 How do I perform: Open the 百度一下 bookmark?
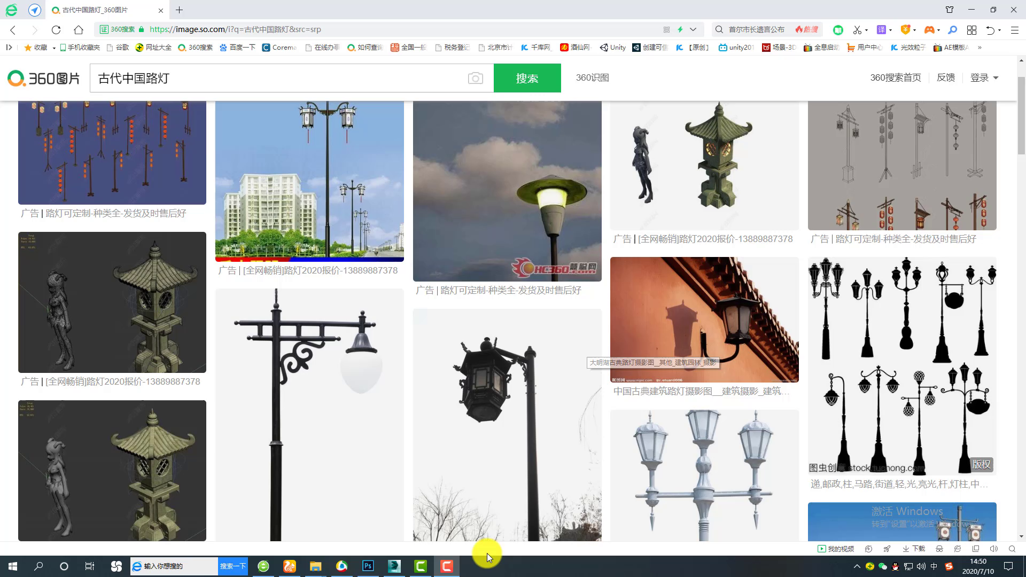point(237,48)
